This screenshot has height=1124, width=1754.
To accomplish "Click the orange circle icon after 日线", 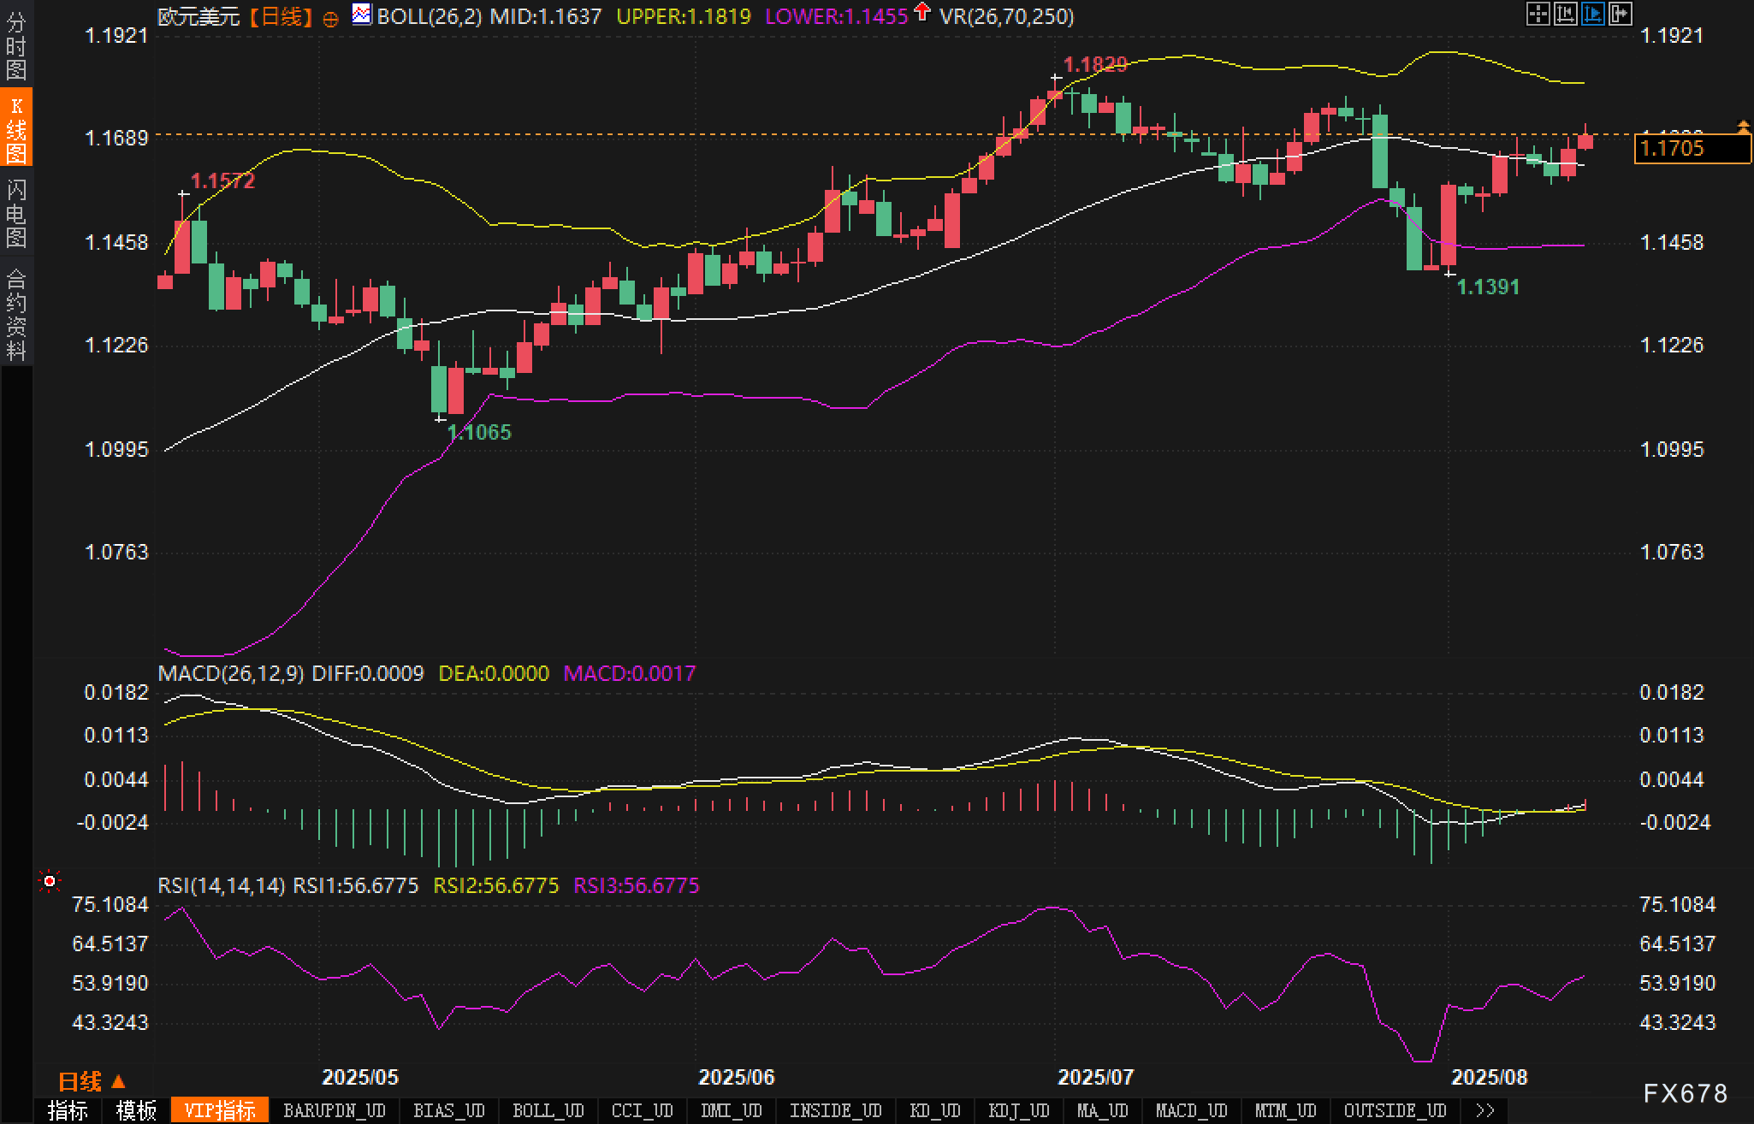I will point(330,18).
